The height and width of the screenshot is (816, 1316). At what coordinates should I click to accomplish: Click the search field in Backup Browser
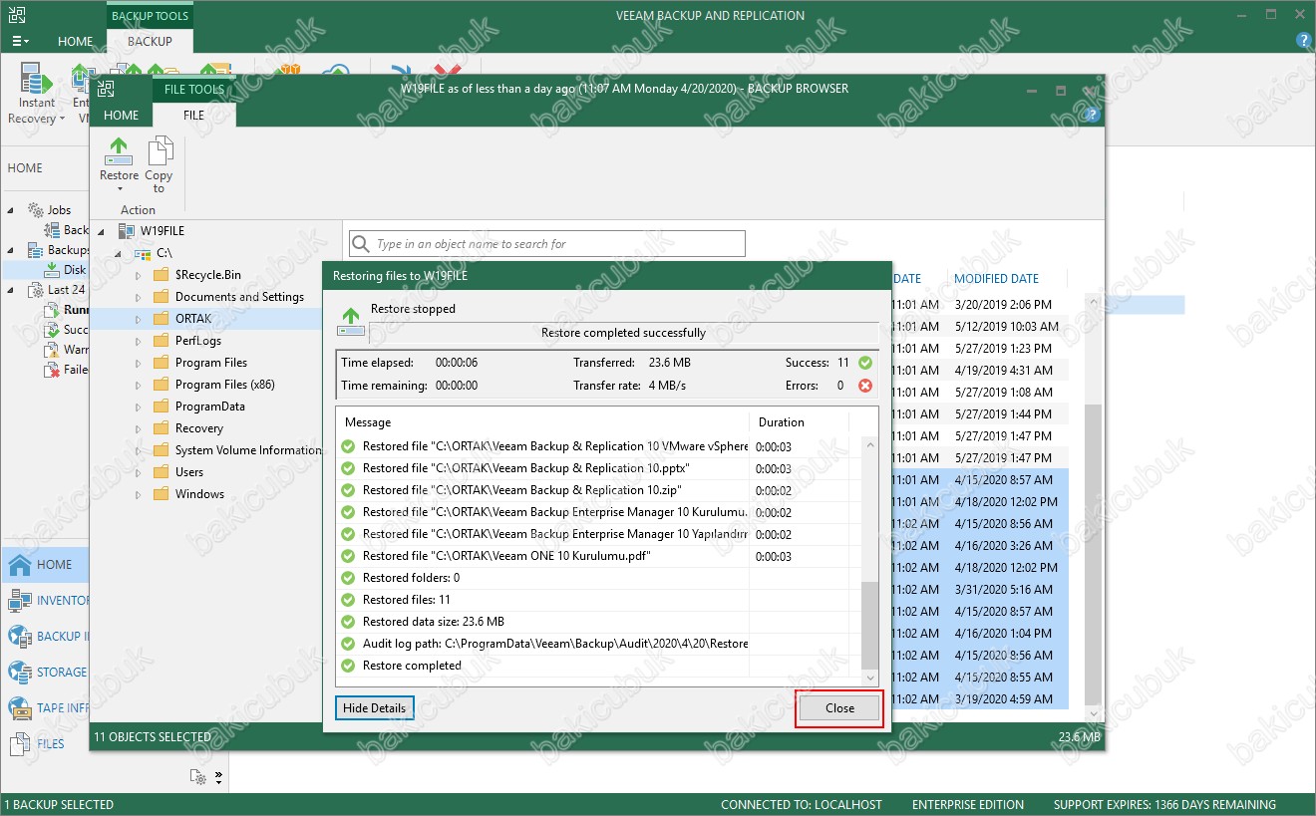pyautogui.click(x=547, y=244)
